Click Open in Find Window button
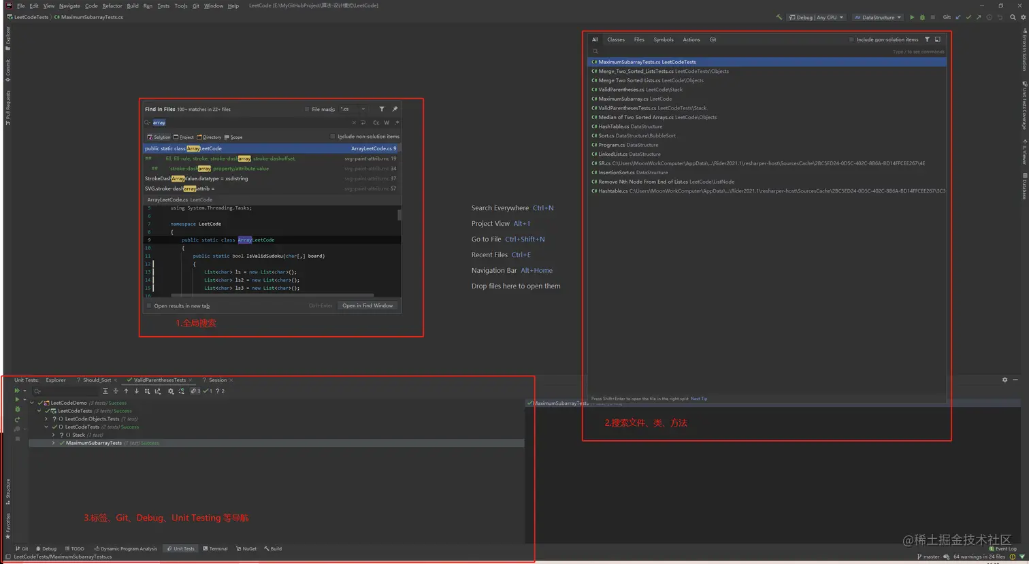The width and height of the screenshot is (1029, 564). [x=367, y=305]
